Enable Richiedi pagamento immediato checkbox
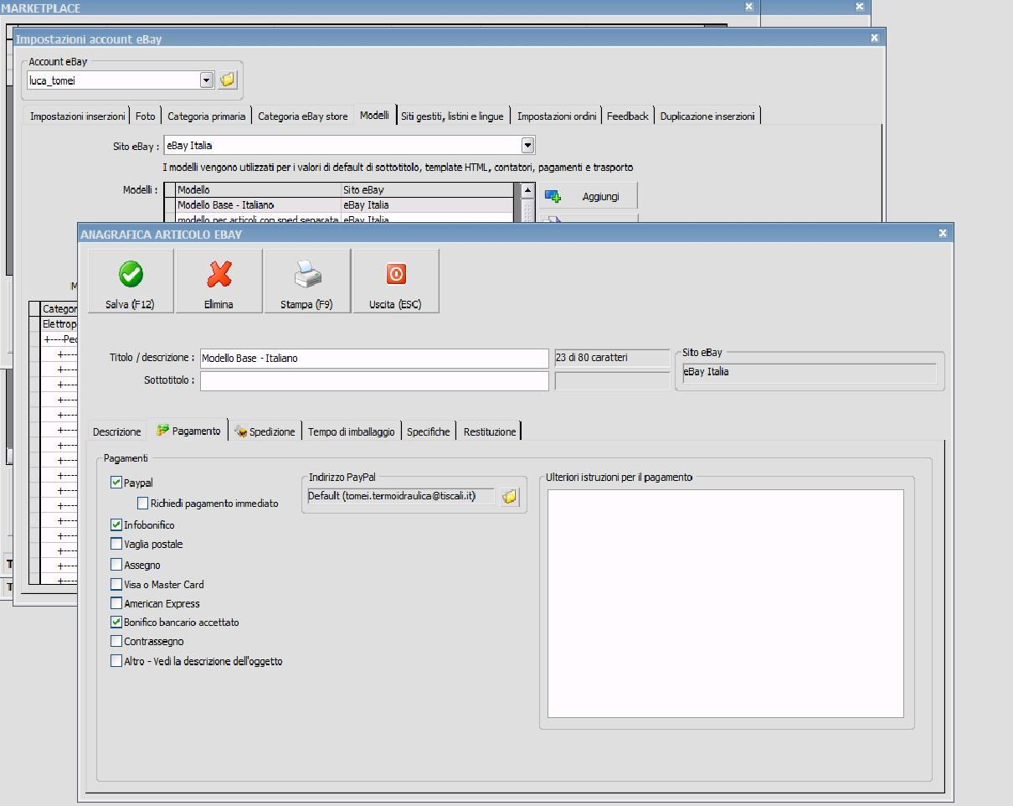The width and height of the screenshot is (1013, 806). point(143,504)
